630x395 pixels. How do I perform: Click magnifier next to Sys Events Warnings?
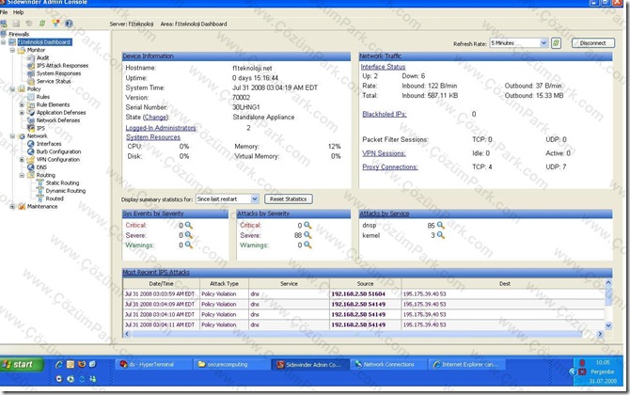(x=188, y=245)
